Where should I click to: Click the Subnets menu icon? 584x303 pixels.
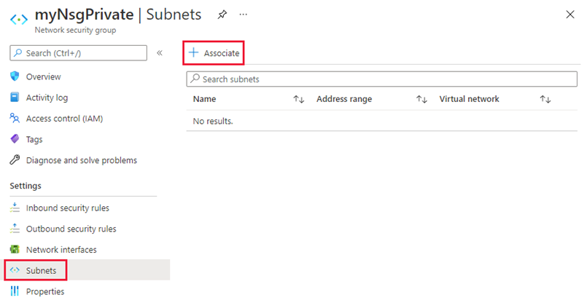(15, 270)
